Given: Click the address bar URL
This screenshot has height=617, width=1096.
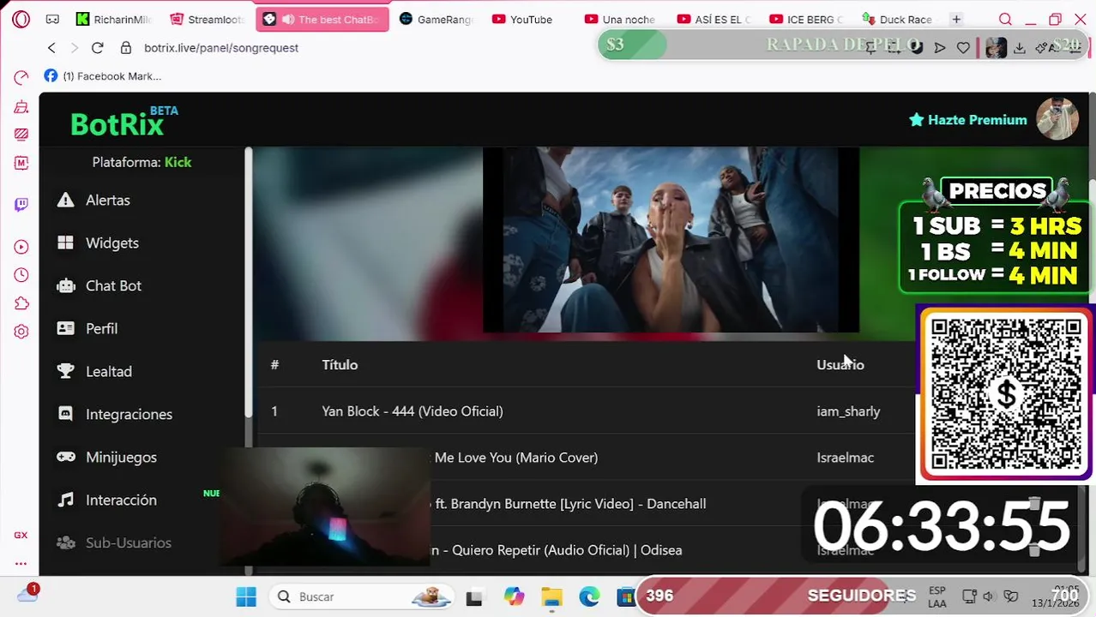Looking at the screenshot, I should (221, 48).
